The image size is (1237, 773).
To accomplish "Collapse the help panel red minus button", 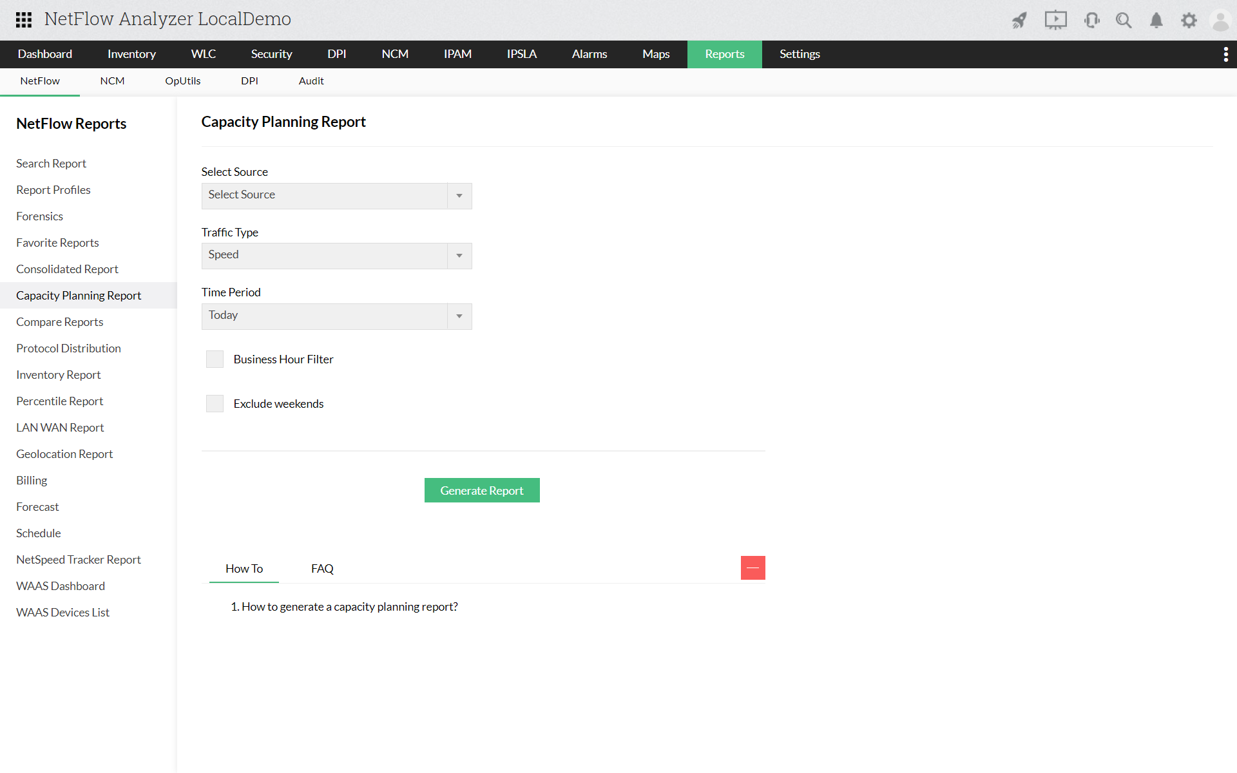I will click(x=753, y=568).
